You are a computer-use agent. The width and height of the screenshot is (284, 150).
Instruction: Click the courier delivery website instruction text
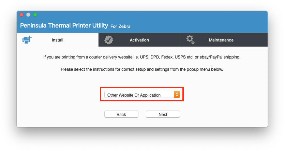pyautogui.click(x=142, y=57)
